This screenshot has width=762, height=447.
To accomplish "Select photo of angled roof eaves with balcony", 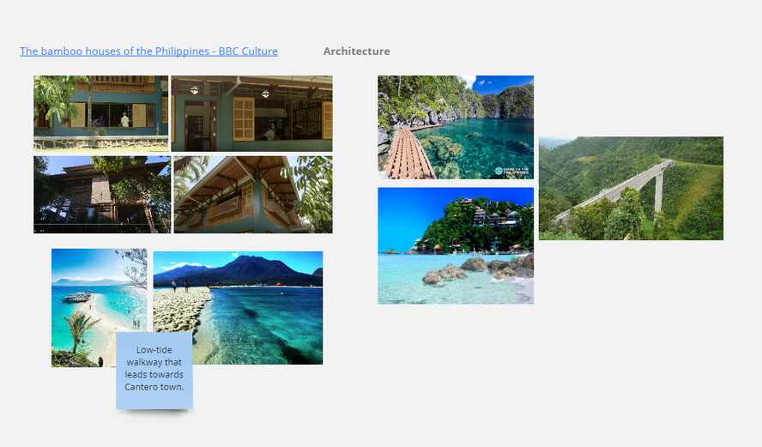I will tap(253, 195).
